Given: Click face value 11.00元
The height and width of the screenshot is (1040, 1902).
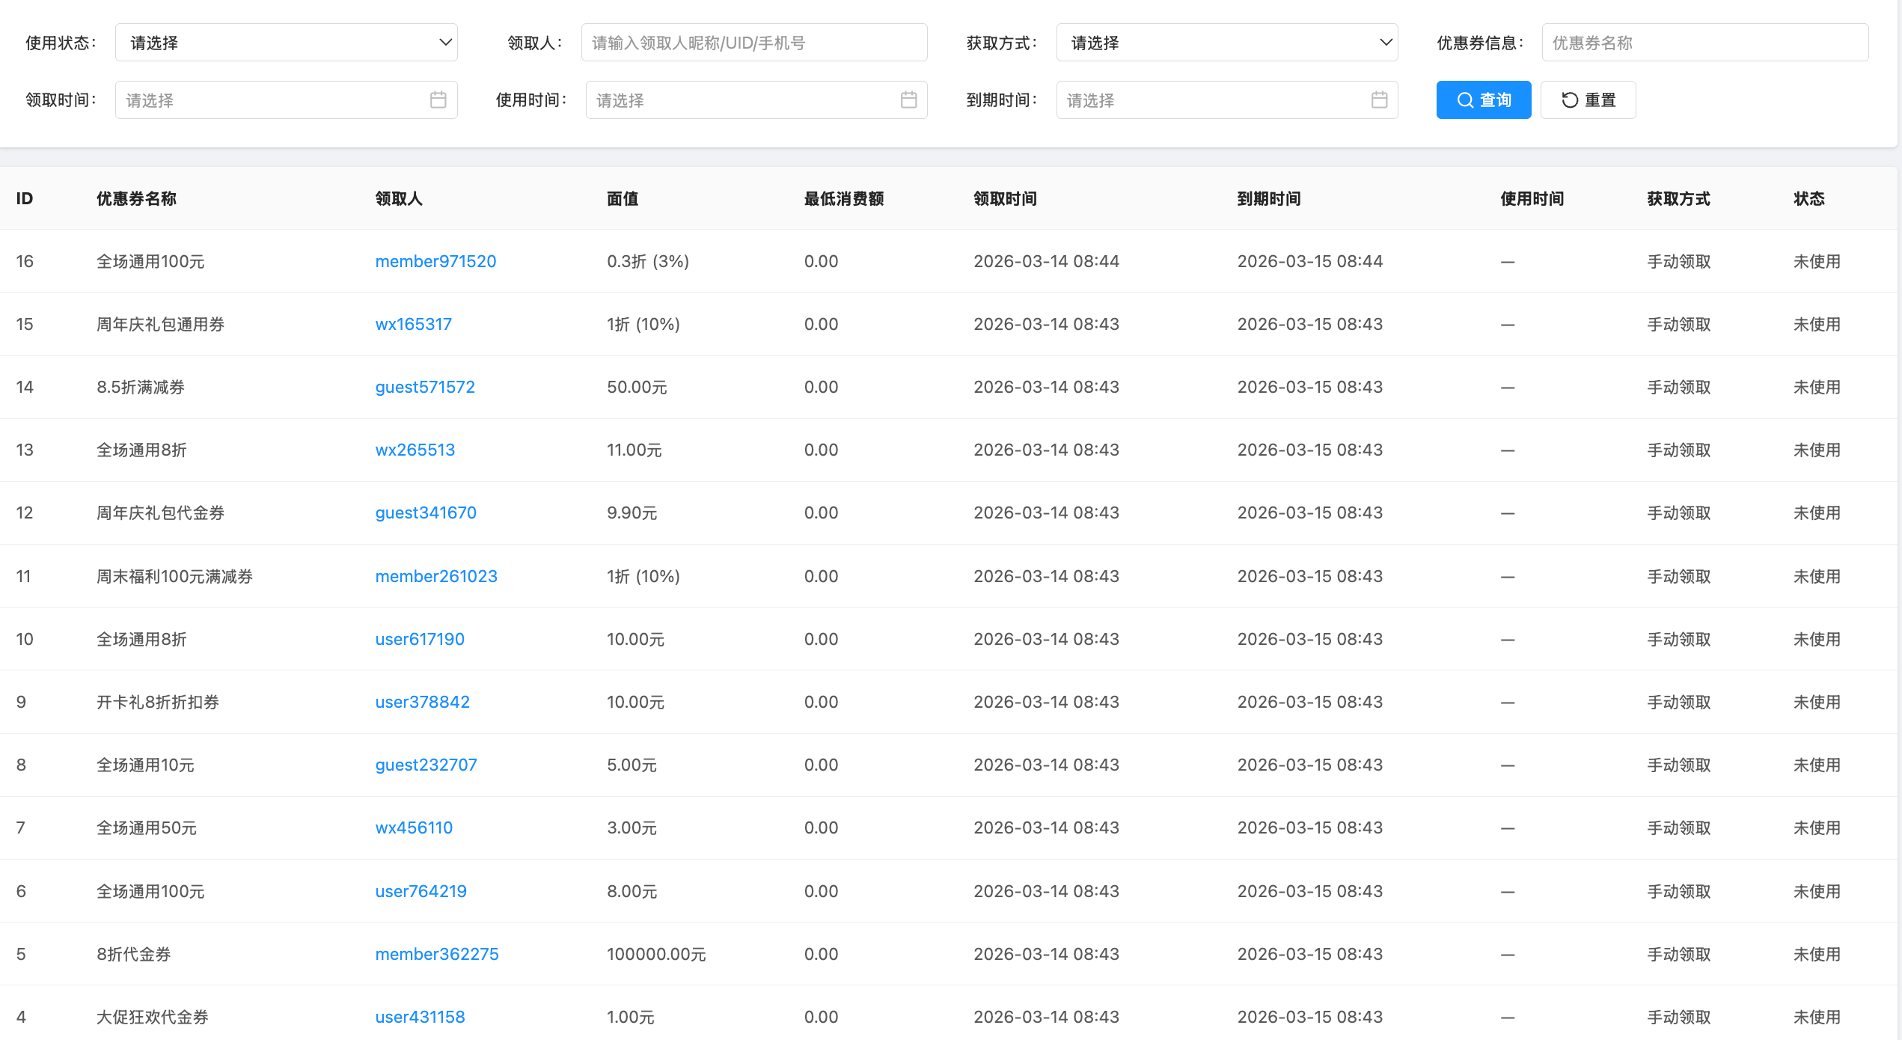Looking at the screenshot, I should (634, 450).
